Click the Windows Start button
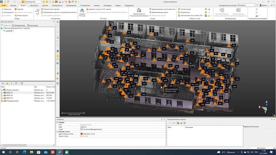 (3, 152)
